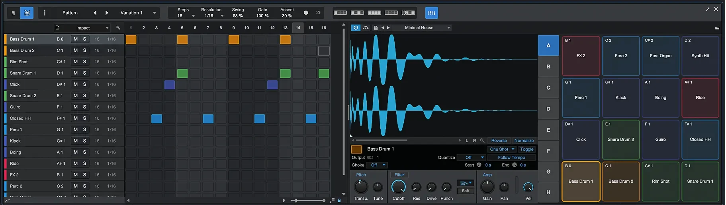
Task: Click step 1 cell of Bass Drum 1
Action: (131, 39)
